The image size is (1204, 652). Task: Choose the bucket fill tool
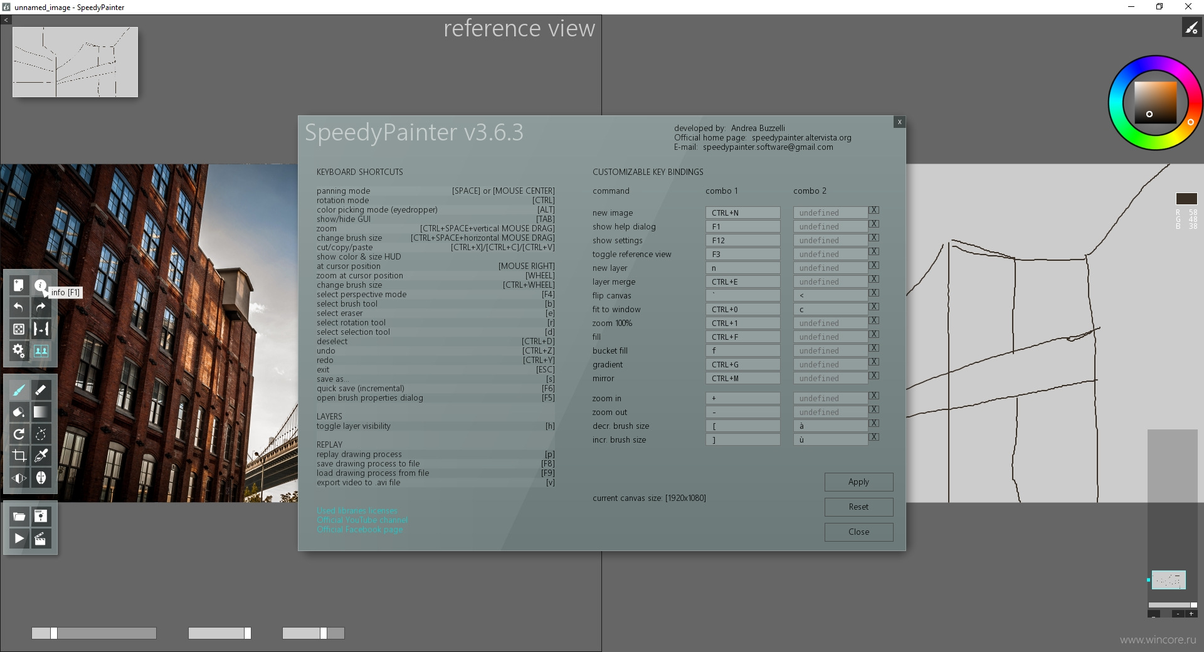(19, 412)
